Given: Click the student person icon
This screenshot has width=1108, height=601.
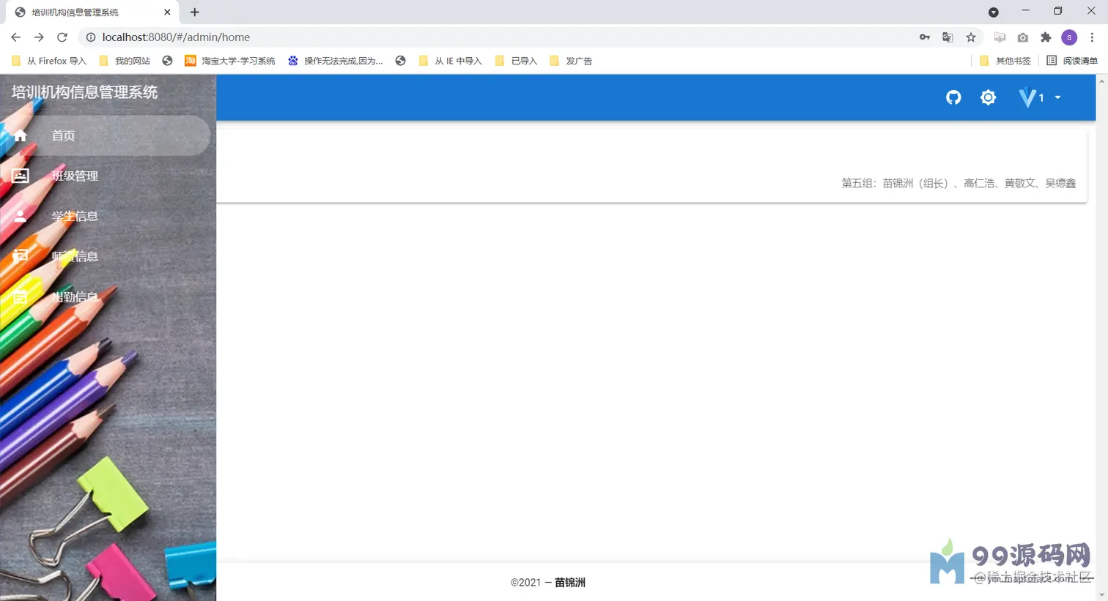Looking at the screenshot, I should click(21, 216).
